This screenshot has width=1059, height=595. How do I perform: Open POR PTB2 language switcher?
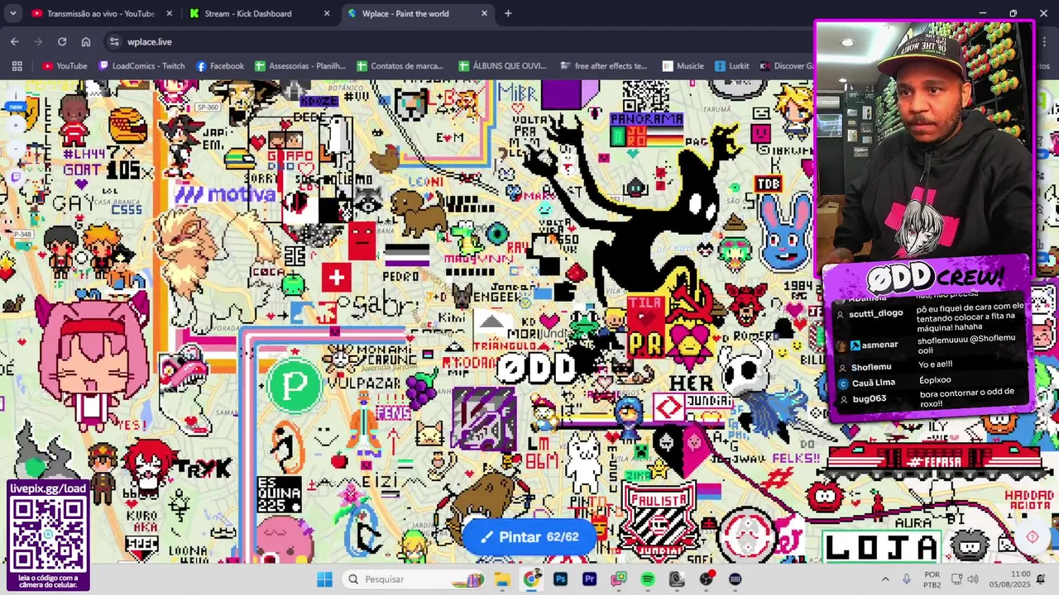[932, 579]
